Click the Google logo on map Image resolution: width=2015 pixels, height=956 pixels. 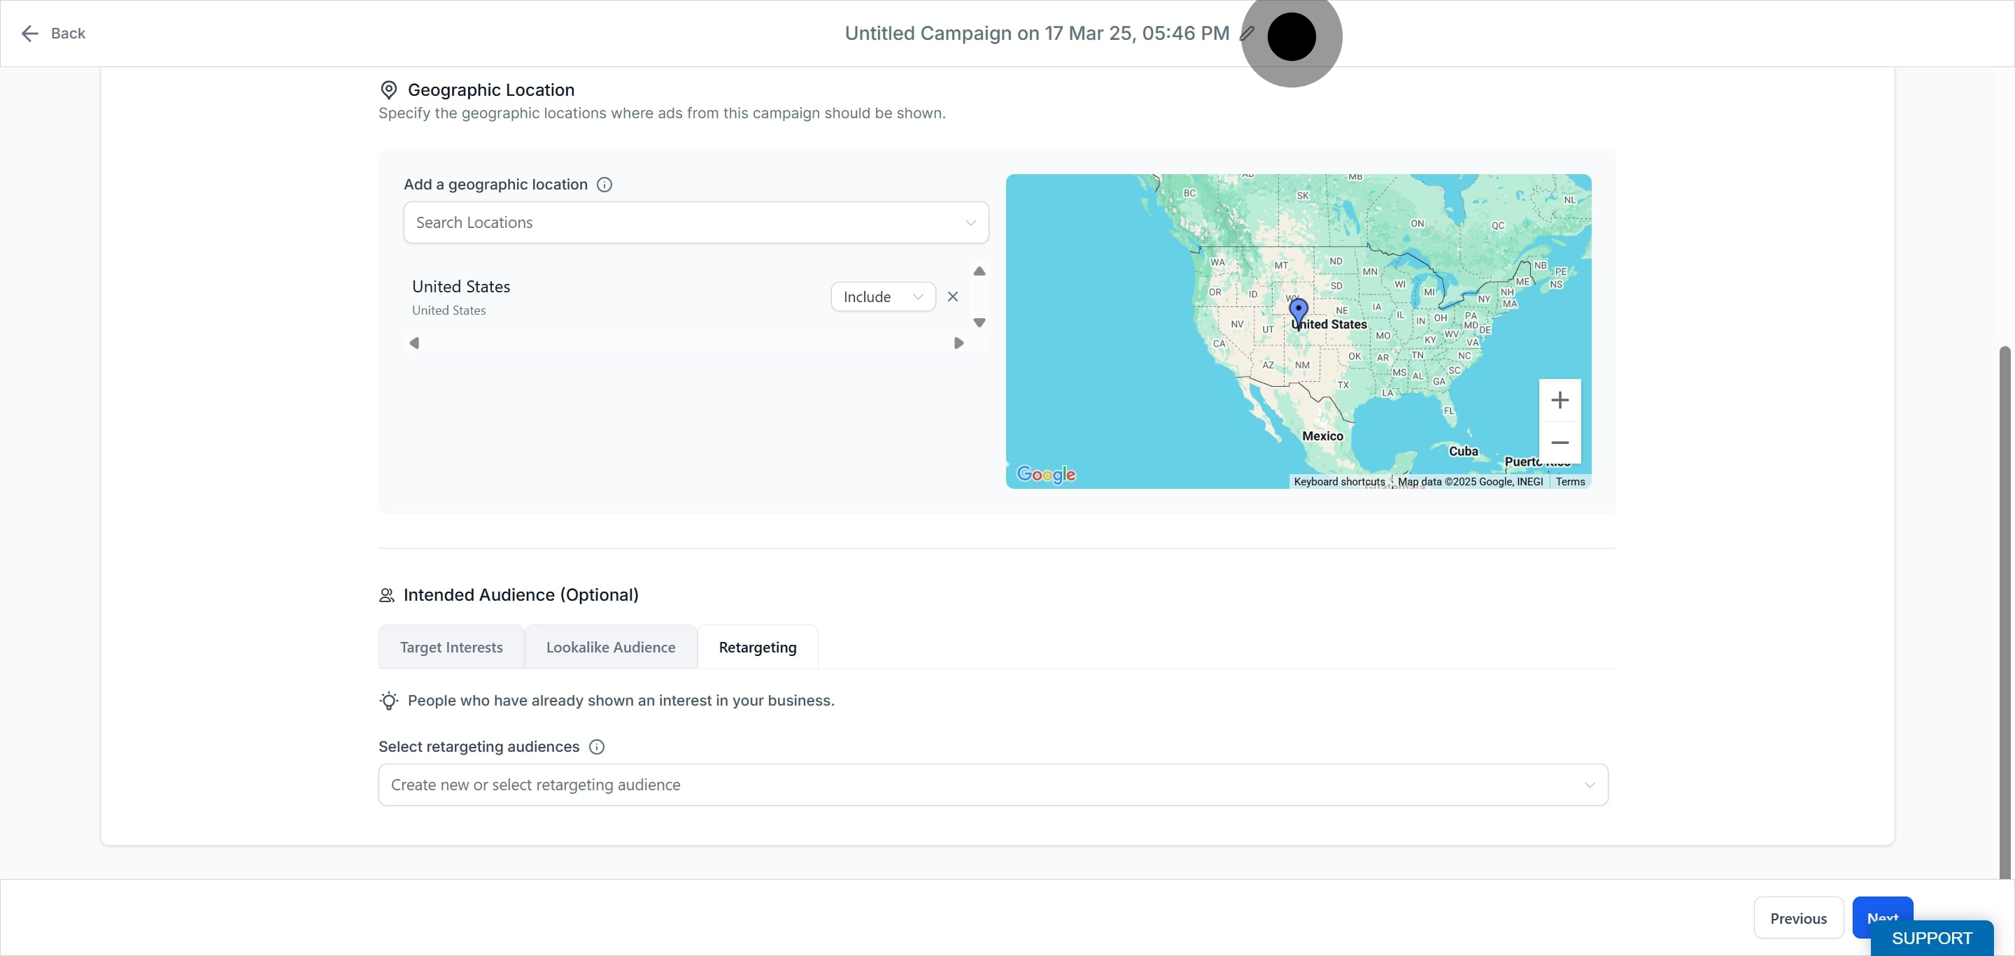coord(1045,474)
